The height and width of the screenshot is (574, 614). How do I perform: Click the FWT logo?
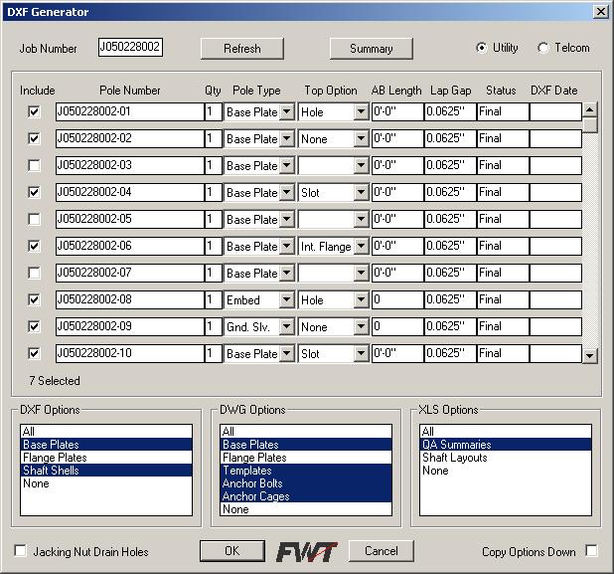coord(306,551)
